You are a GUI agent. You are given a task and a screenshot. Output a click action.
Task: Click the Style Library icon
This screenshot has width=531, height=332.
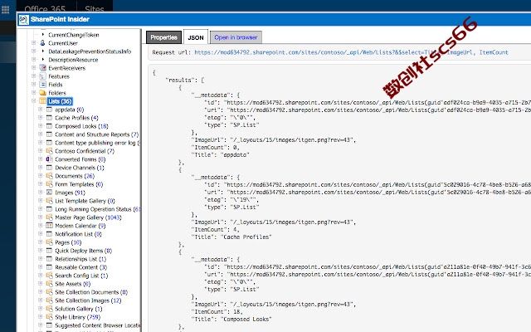[x=49, y=317]
